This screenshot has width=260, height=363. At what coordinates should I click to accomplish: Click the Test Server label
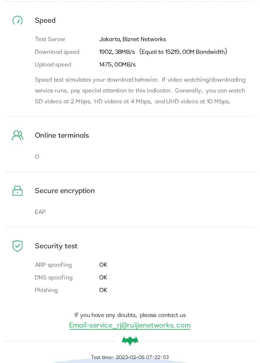pyautogui.click(x=50, y=39)
